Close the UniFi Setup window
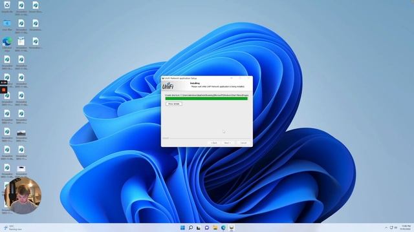The image size is (414, 232). [x=248, y=78]
